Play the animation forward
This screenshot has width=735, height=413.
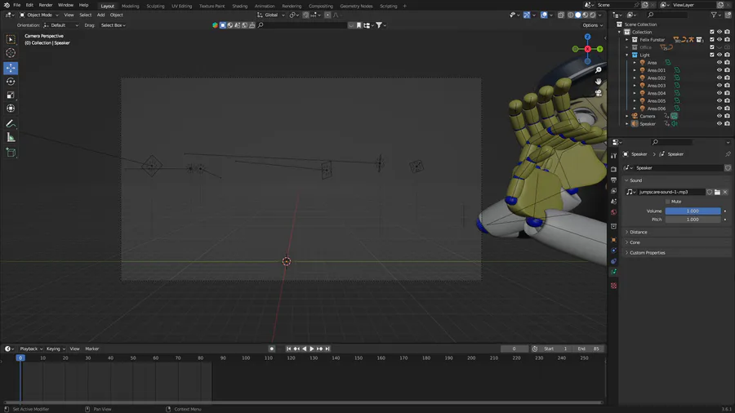point(312,349)
